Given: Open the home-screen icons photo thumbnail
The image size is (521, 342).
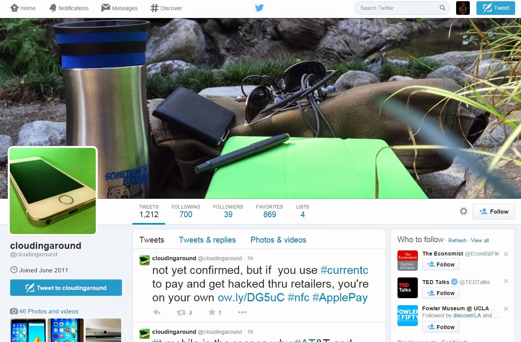Looking at the screenshot, I should pos(65,330).
